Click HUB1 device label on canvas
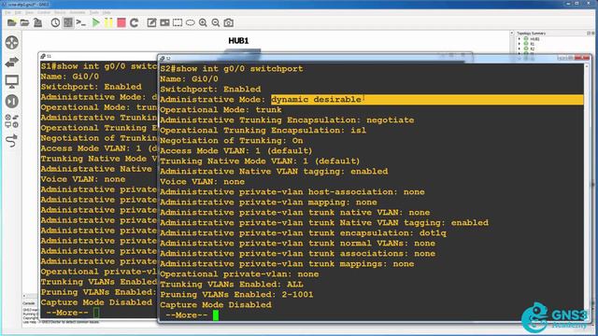 (x=238, y=41)
